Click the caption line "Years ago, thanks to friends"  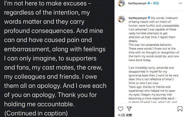tap(150, 87)
